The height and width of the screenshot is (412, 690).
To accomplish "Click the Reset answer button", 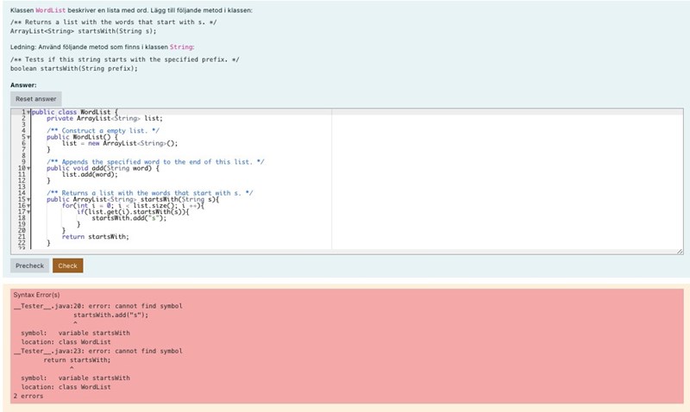I will tap(36, 99).
